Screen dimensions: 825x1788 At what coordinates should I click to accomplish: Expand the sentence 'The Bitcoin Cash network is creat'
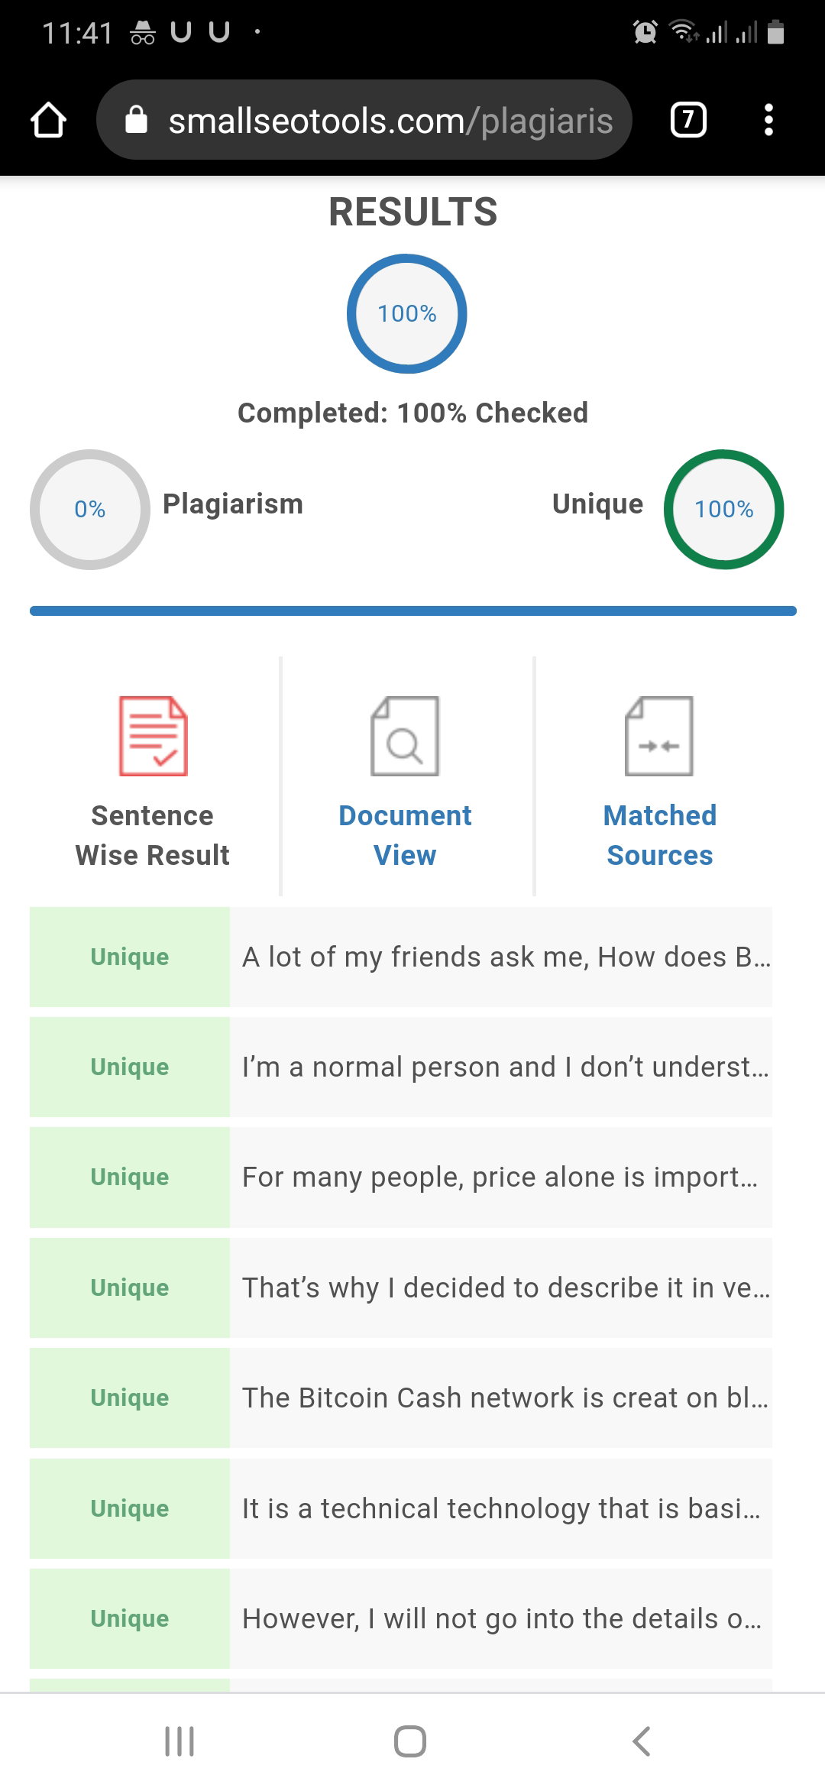click(500, 1398)
